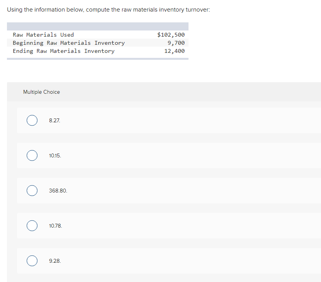This screenshot has width=321, height=282.
Task: Click the 9.28 answer label text
Action: click(x=55, y=261)
